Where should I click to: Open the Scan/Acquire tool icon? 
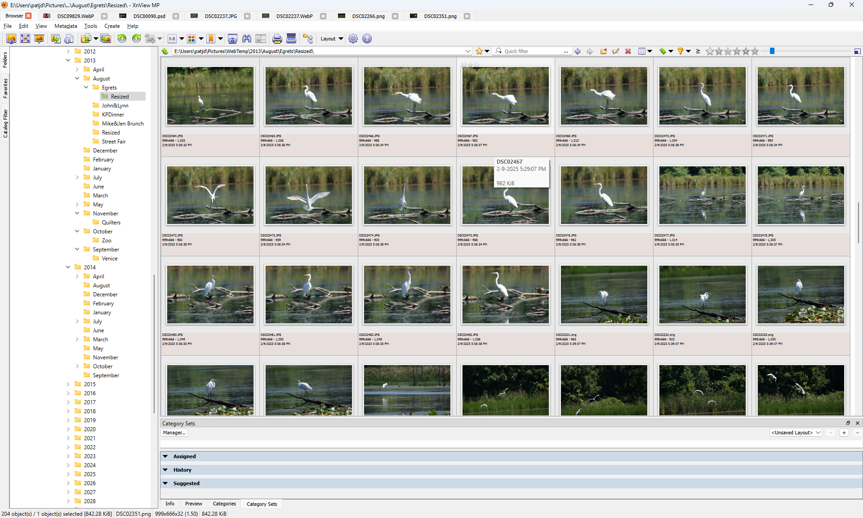tap(291, 39)
